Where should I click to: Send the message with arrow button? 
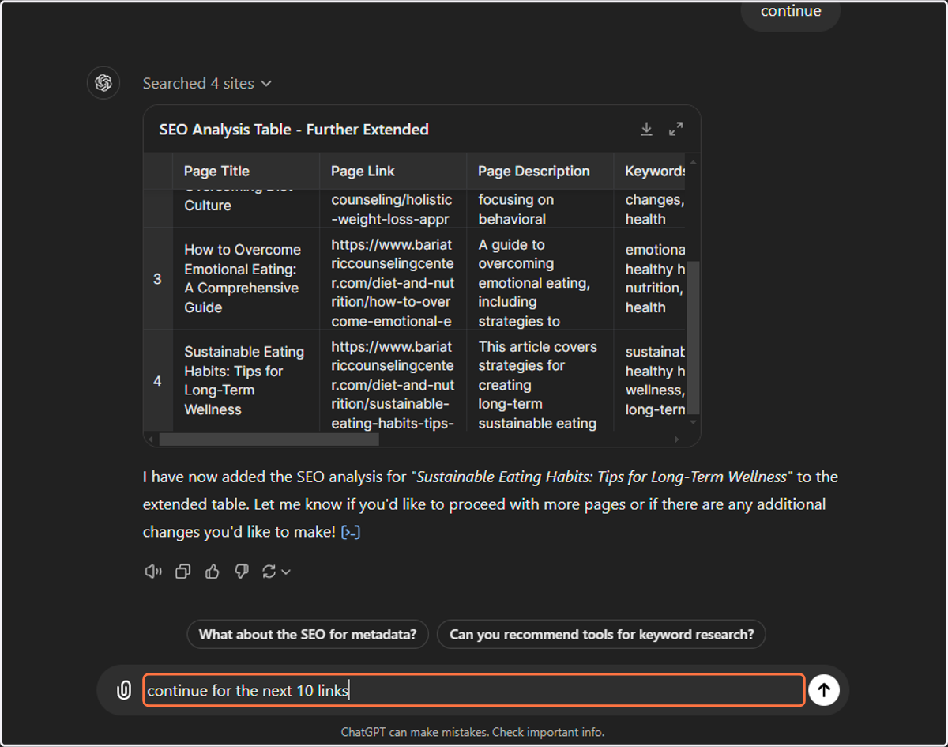coord(824,690)
